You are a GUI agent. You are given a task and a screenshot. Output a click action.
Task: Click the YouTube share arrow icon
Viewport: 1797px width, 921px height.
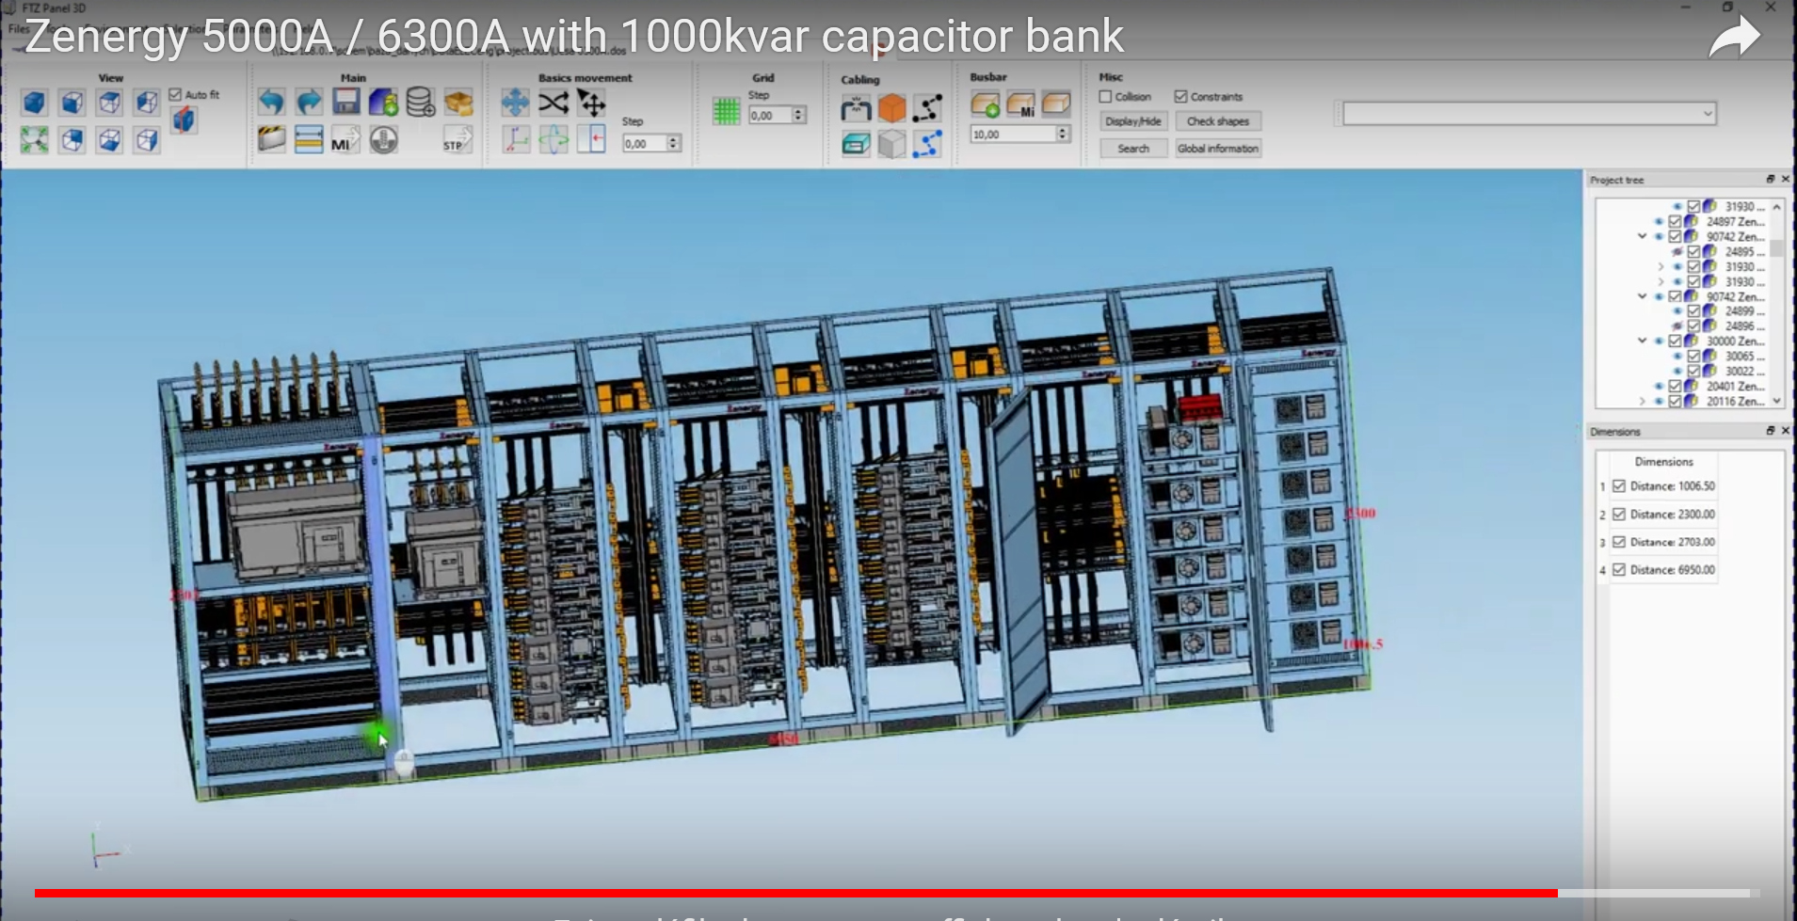click(1735, 38)
